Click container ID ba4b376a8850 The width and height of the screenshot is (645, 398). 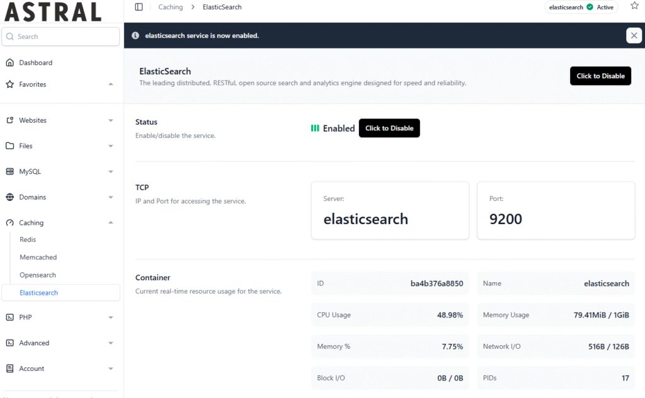coord(437,283)
